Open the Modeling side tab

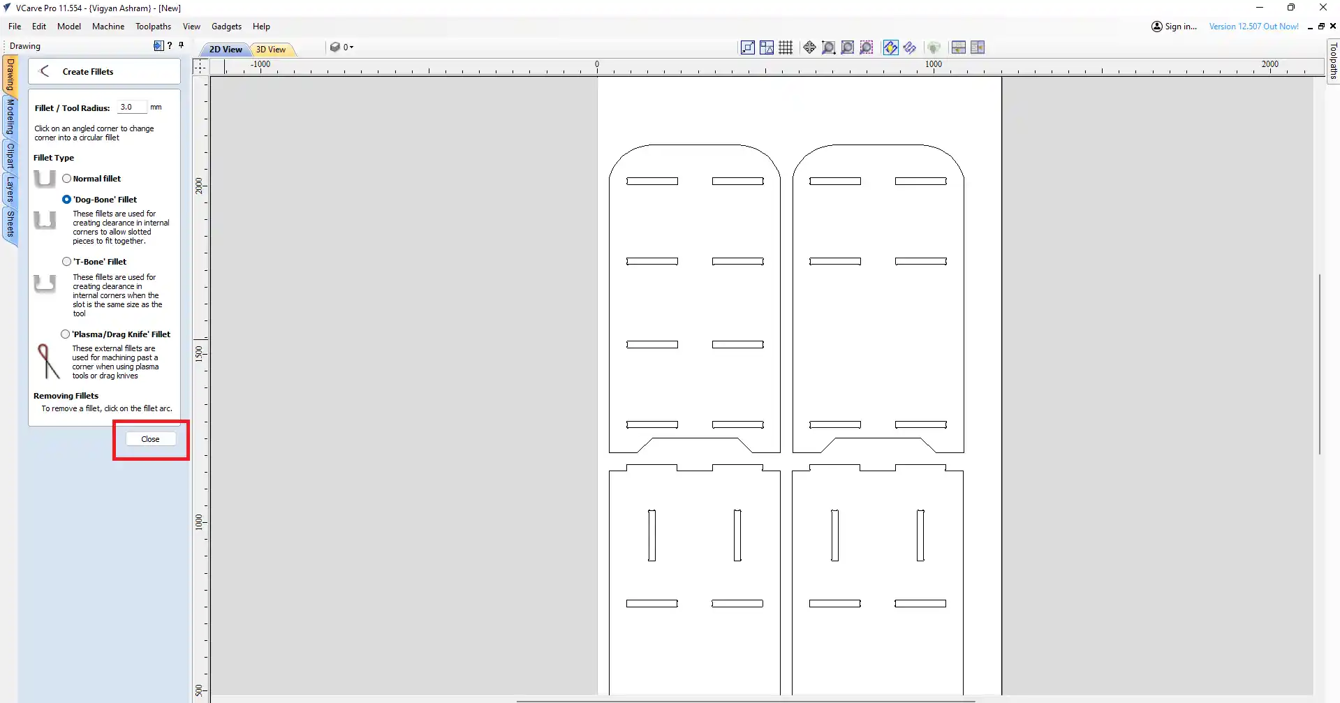(10, 117)
